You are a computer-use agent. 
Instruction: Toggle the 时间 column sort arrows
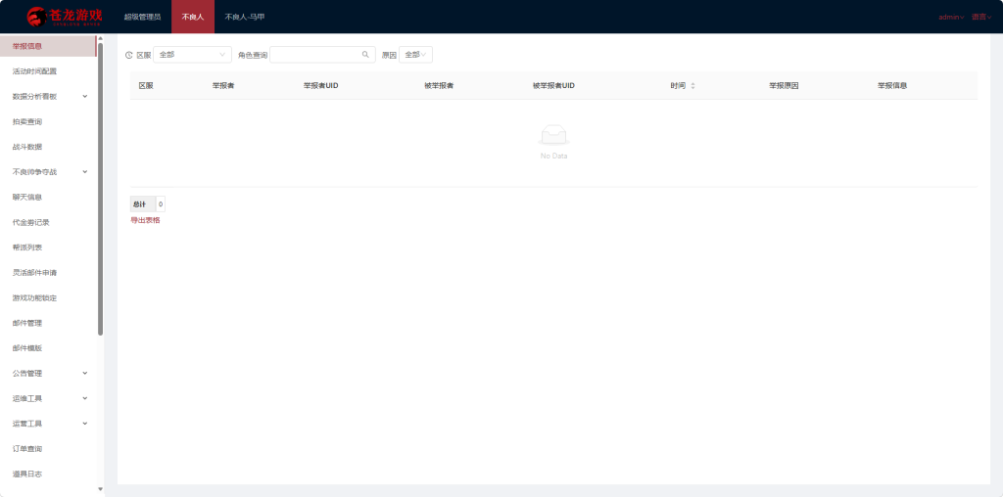pos(693,85)
